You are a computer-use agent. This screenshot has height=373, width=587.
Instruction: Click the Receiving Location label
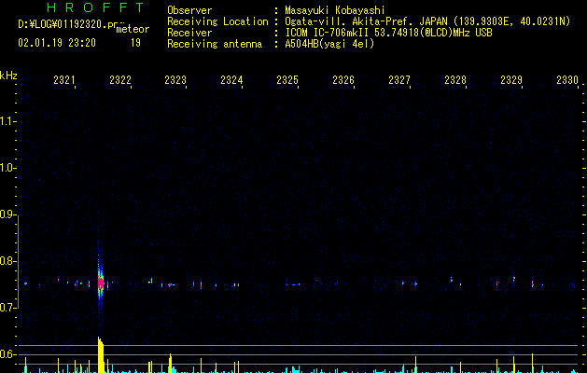pyautogui.click(x=217, y=21)
